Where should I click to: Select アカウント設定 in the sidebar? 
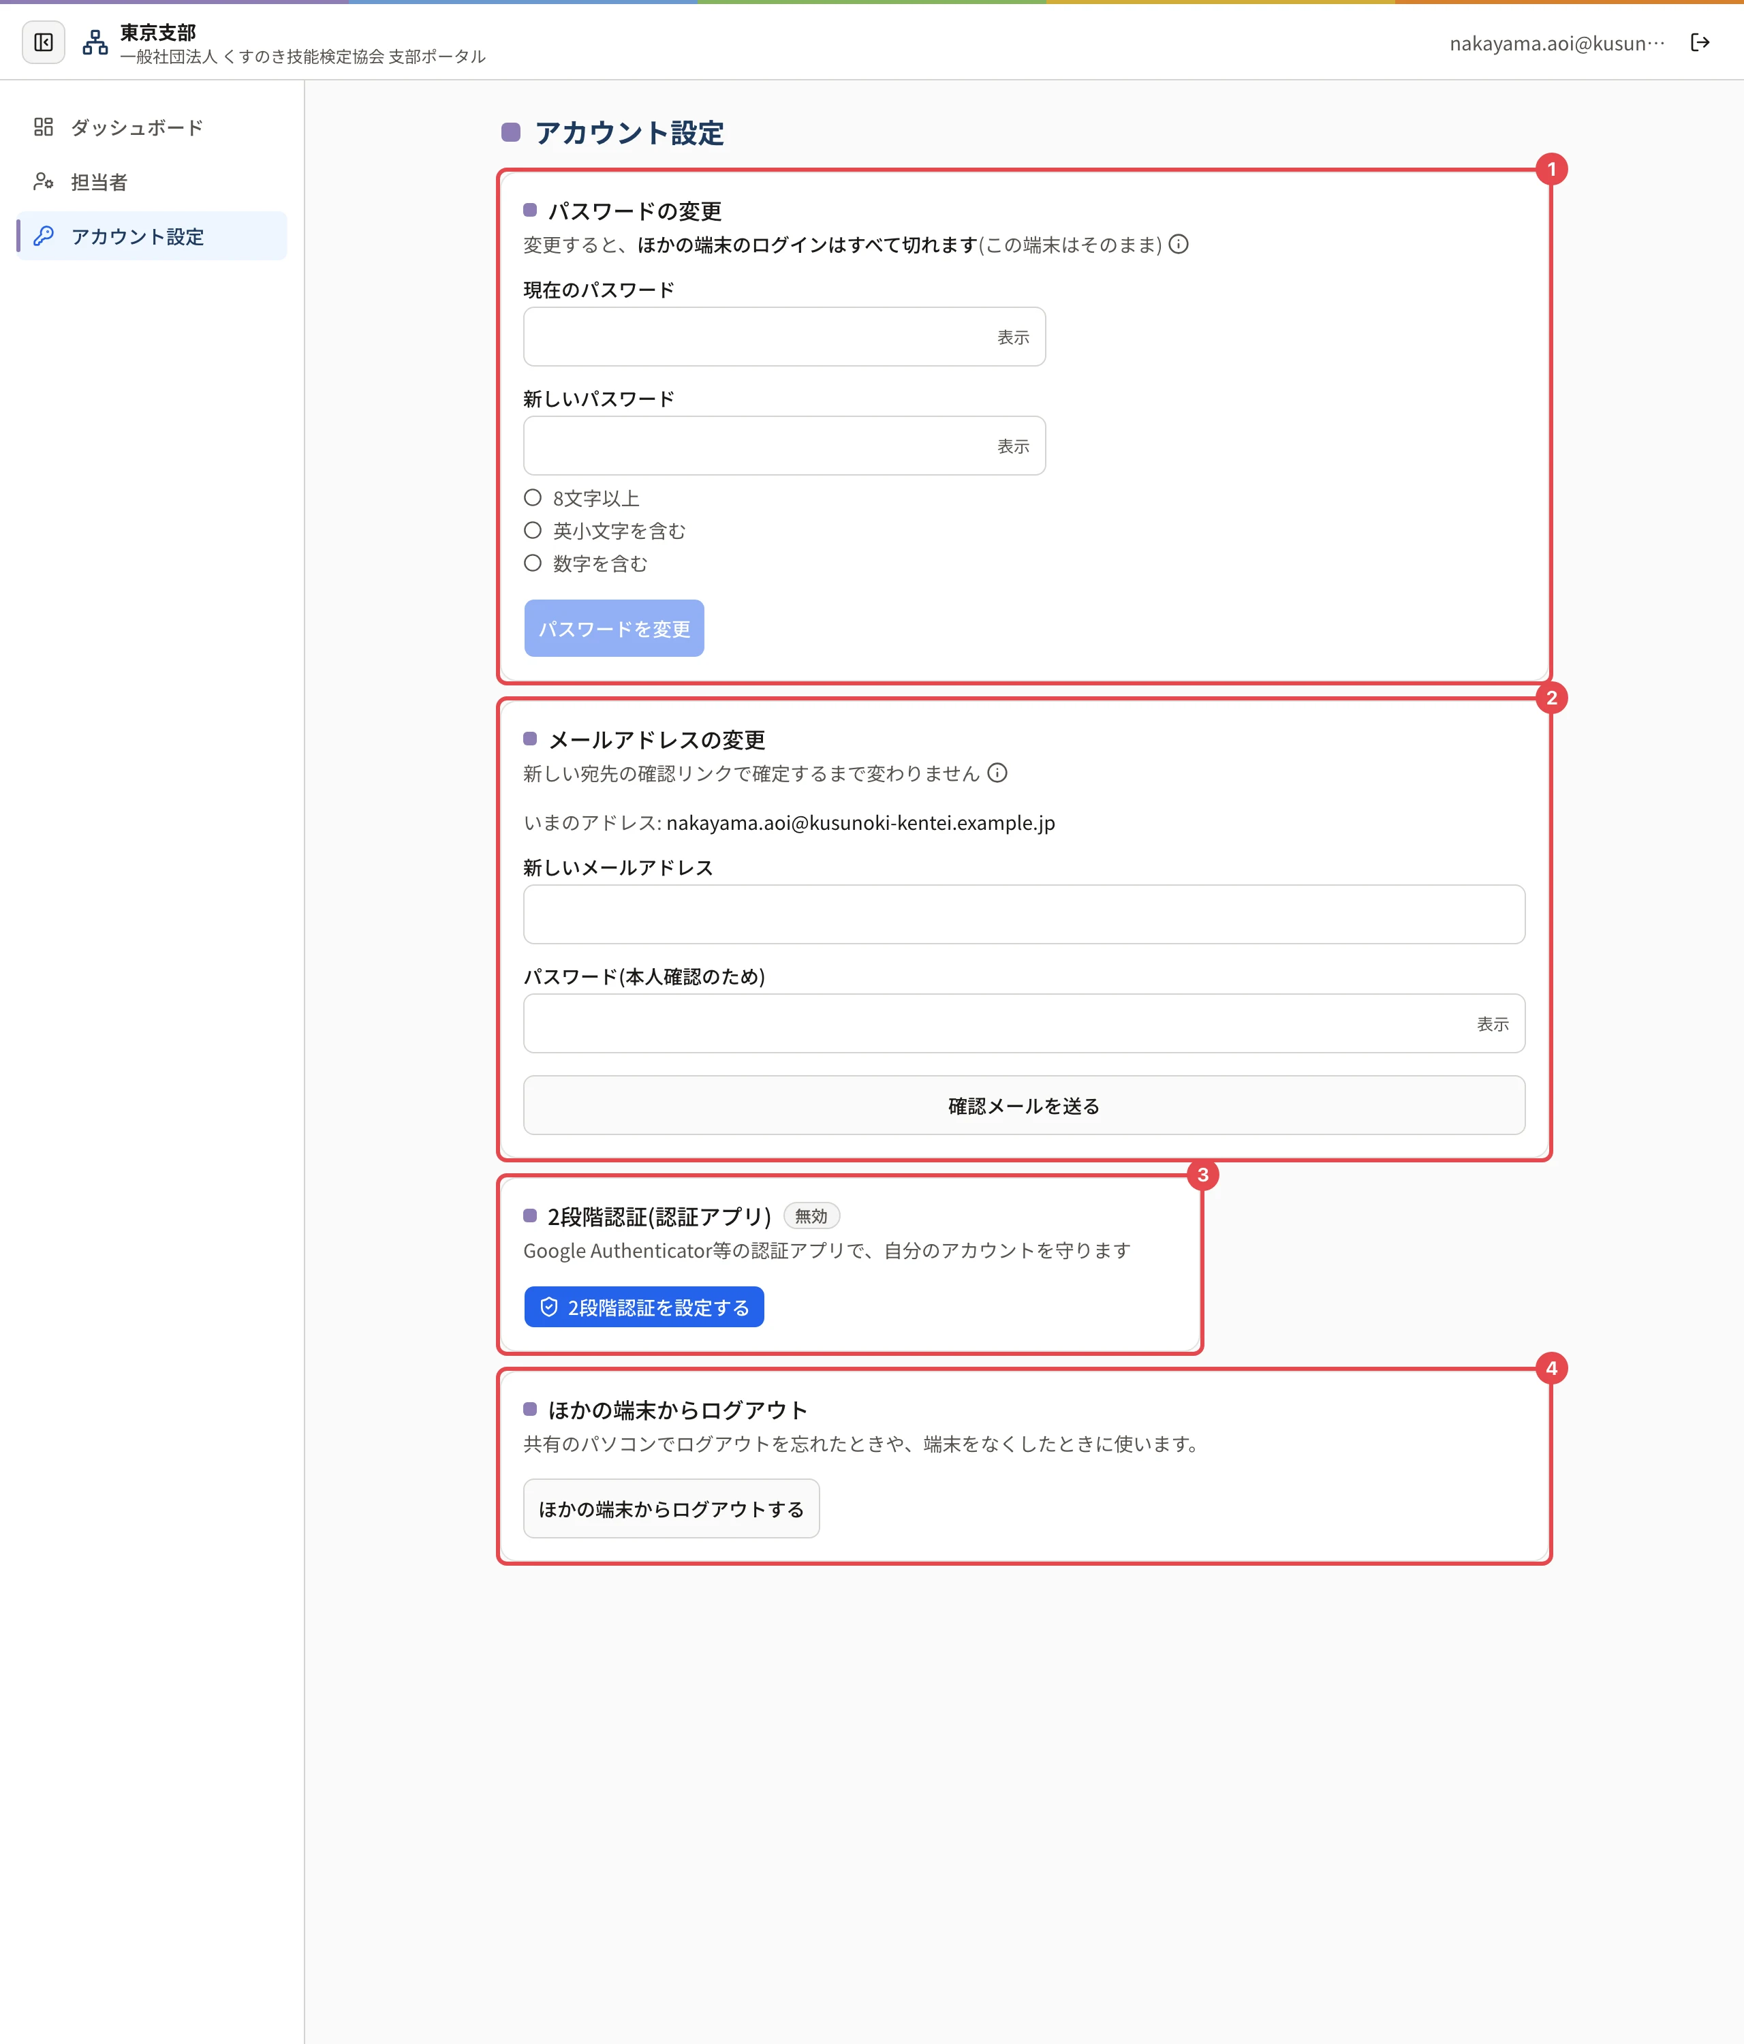coord(152,236)
